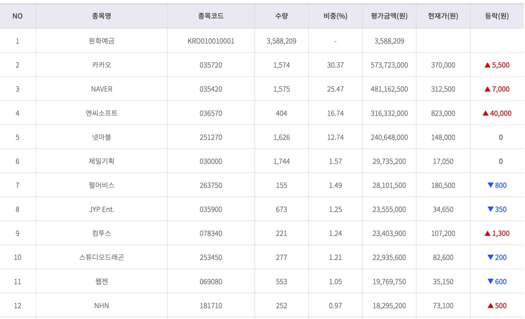Click the down-arrow change value 600
This screenshot has height=319, width=525.
497,282
